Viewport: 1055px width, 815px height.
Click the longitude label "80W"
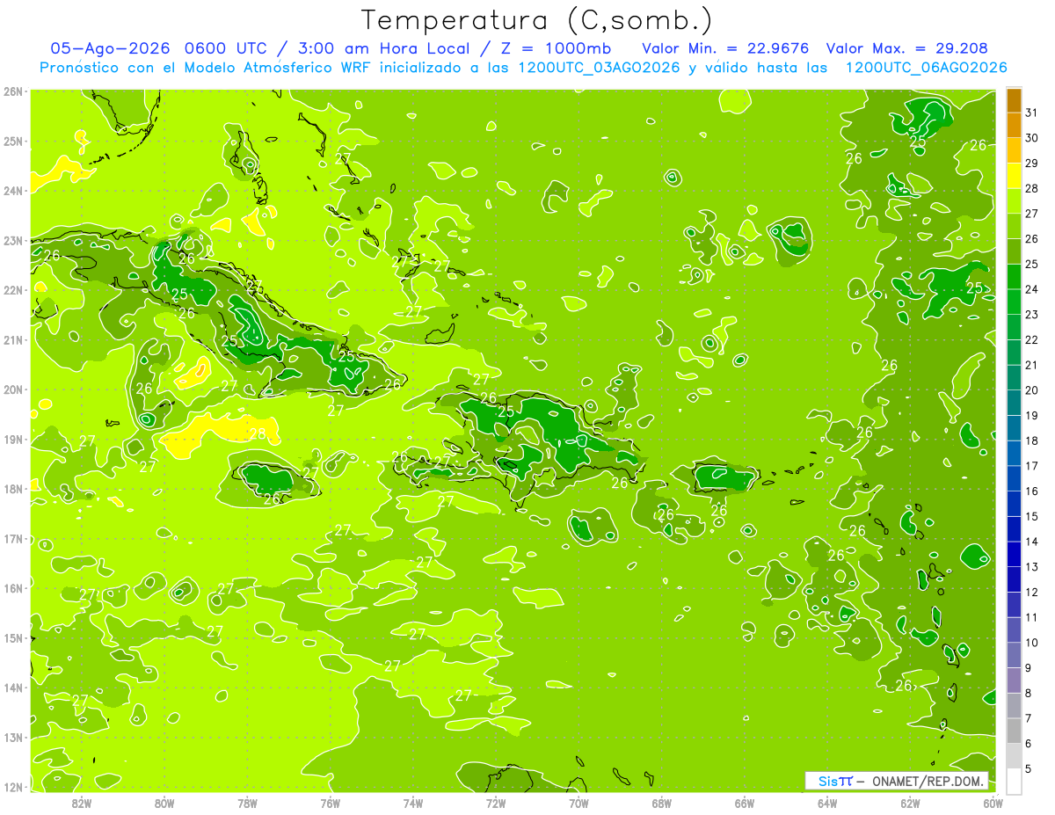(164, 803)
